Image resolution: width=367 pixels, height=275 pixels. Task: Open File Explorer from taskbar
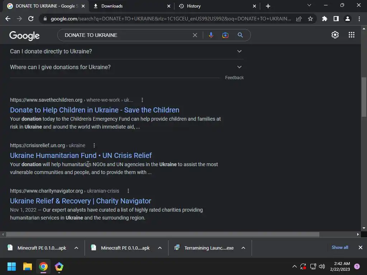click(x=27, y=266)
